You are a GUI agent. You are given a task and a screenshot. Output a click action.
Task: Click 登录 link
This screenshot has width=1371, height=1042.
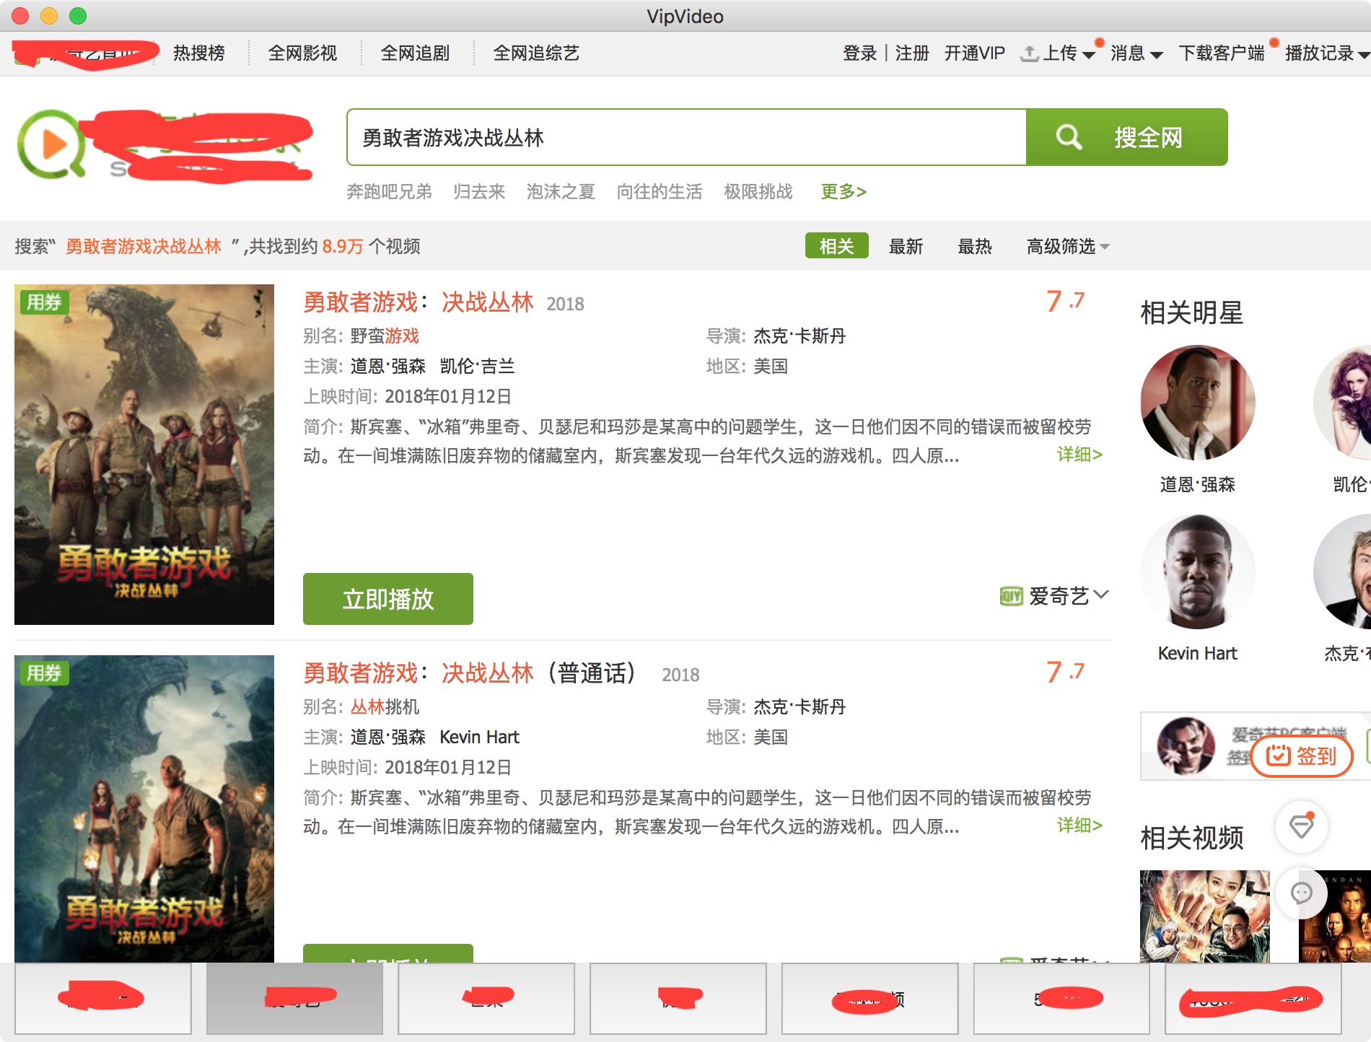tap(860, 53)
